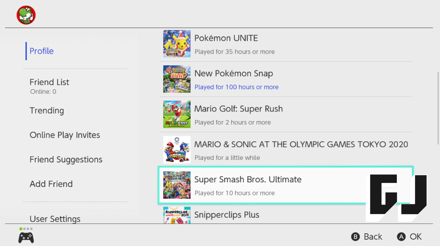Open Friend Suggestions

click(x=66, y=159)
